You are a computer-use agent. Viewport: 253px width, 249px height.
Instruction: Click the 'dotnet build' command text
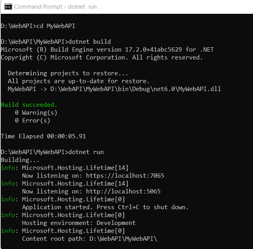coord(90,42)
